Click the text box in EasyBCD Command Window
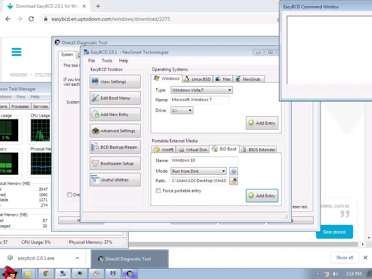 tap(329, 50)
